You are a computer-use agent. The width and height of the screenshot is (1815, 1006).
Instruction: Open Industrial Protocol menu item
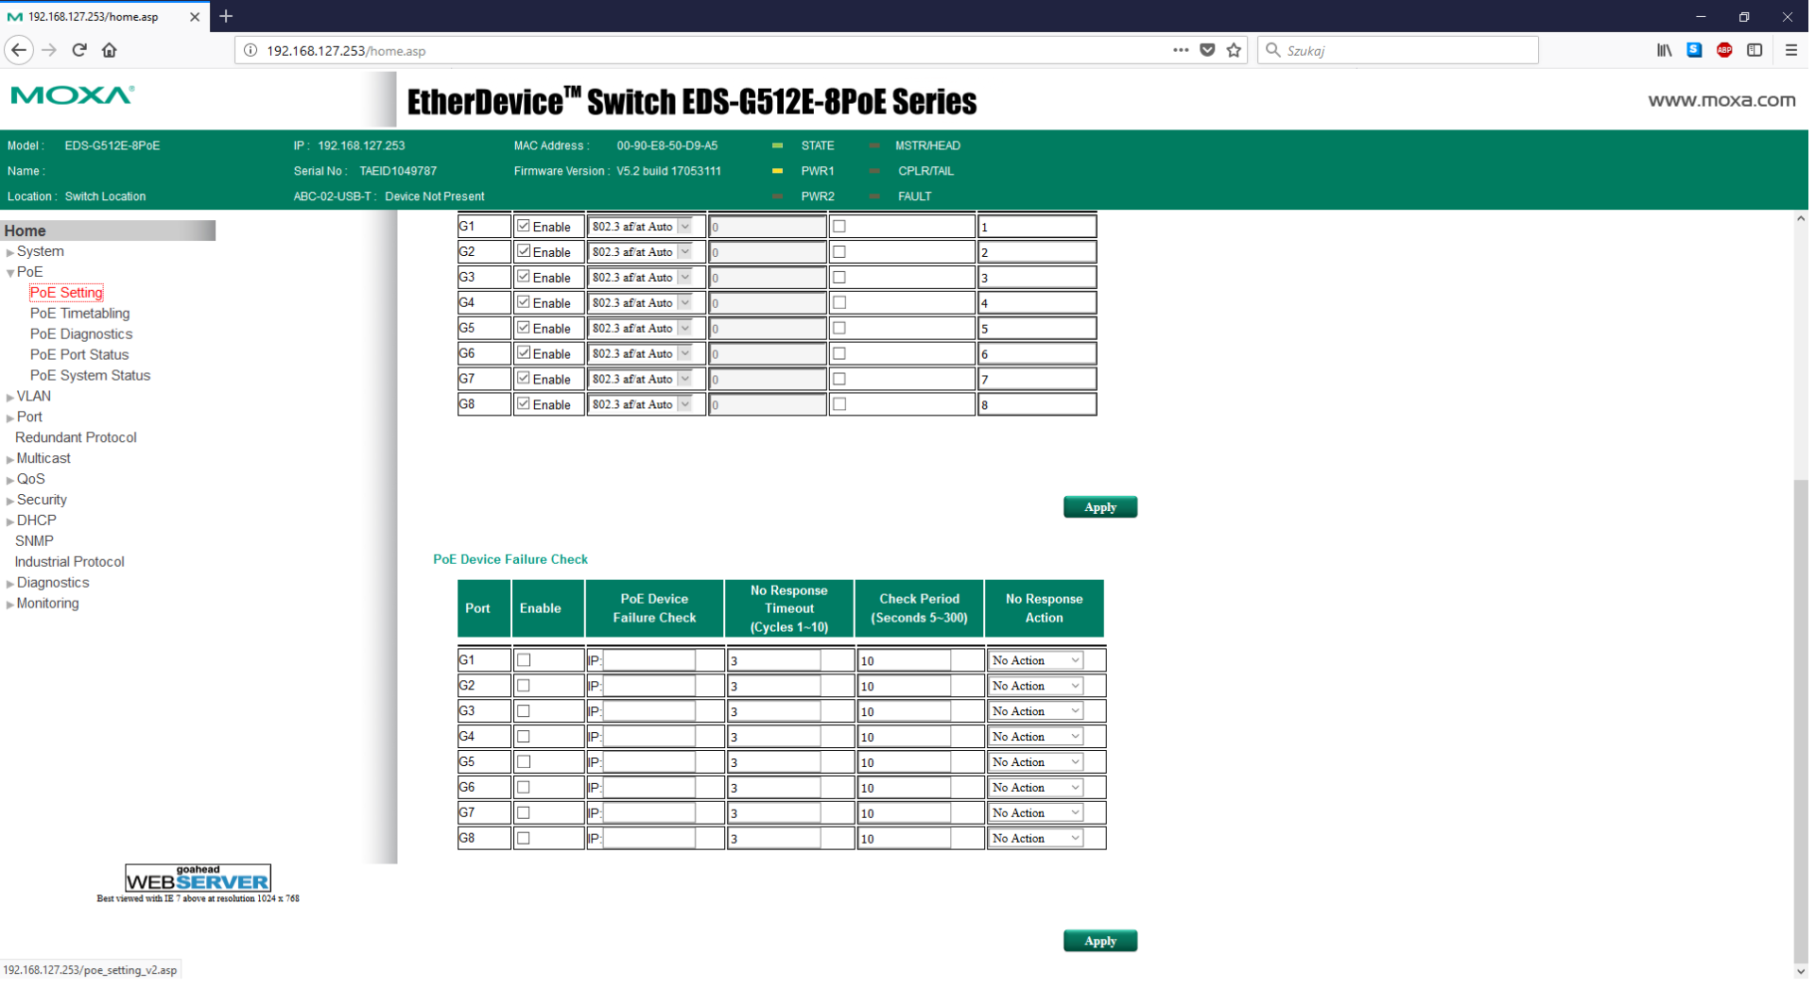70,563
